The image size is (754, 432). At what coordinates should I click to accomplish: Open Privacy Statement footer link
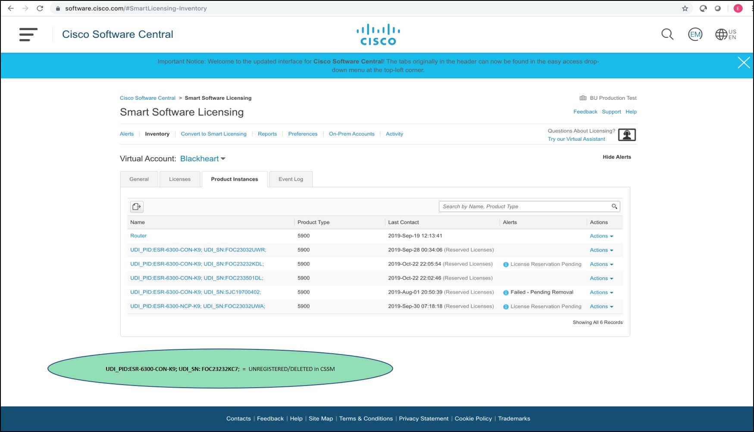click(424, 419)
